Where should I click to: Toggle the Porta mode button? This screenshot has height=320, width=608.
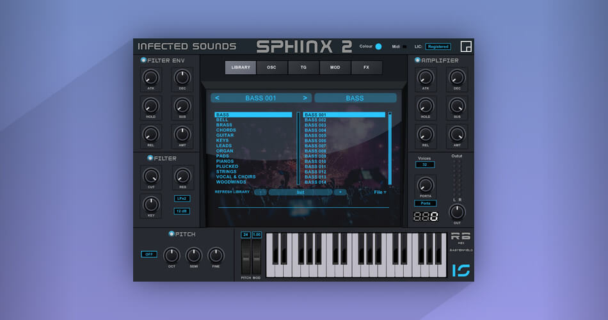click(x=426, y=204)
